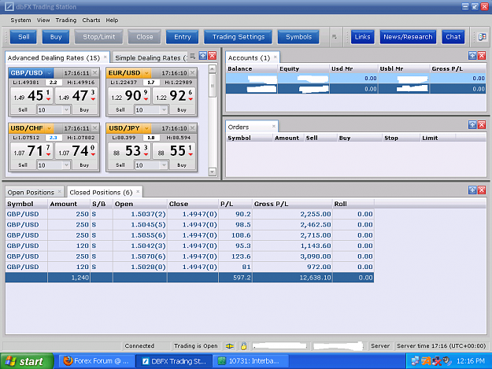The width and height of the screenshot is (492, 369).
Task: Select the Orders tab
Action: (x=239, y=127)
